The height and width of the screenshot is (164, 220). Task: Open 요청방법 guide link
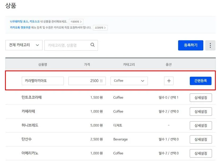[x=100, y=28]
